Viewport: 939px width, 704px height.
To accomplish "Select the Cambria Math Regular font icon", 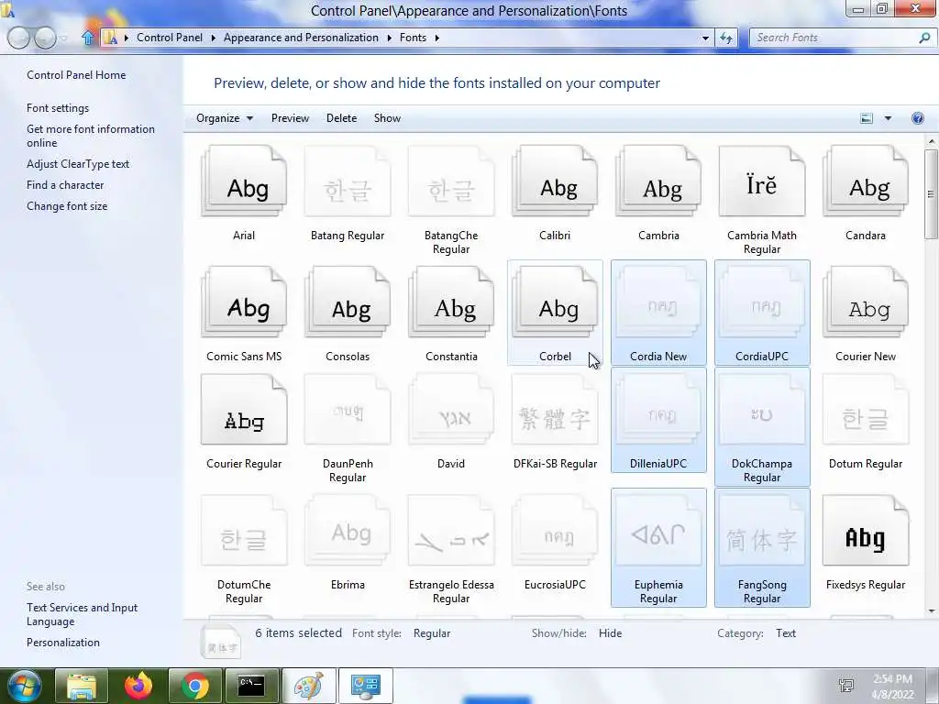I will [762, 181].
